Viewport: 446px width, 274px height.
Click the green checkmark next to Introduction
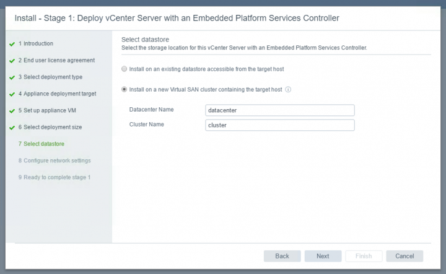coord(12,44)
